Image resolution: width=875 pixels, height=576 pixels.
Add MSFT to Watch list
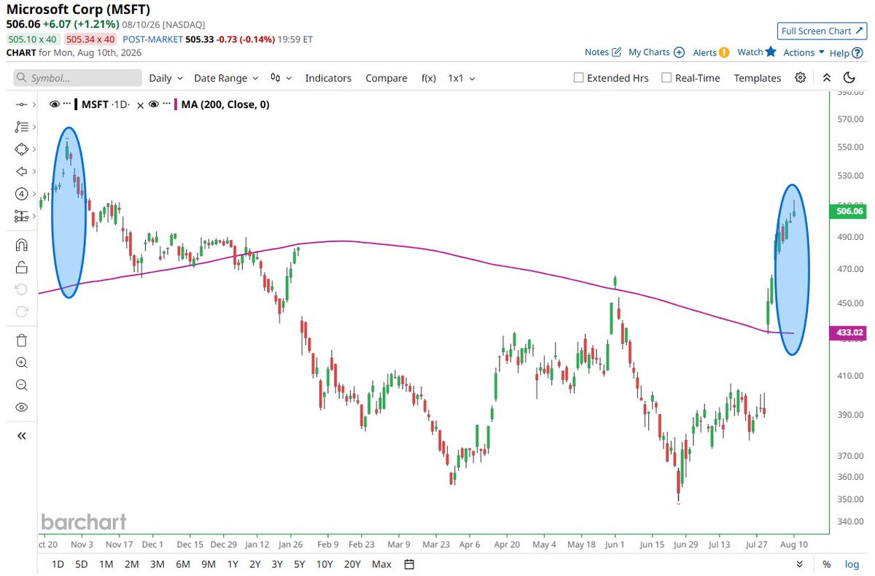coord(756,52)
